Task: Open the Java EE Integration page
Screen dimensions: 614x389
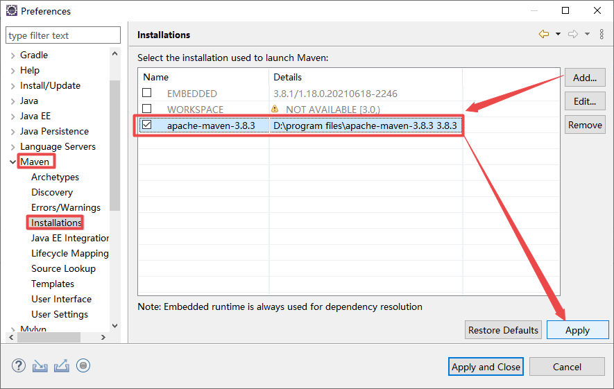Action: click(70, 238)
